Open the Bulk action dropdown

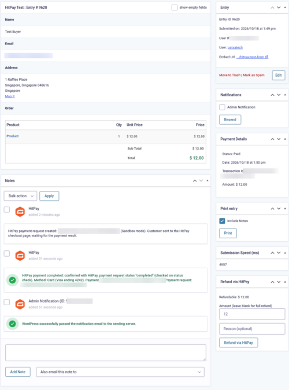20,196
